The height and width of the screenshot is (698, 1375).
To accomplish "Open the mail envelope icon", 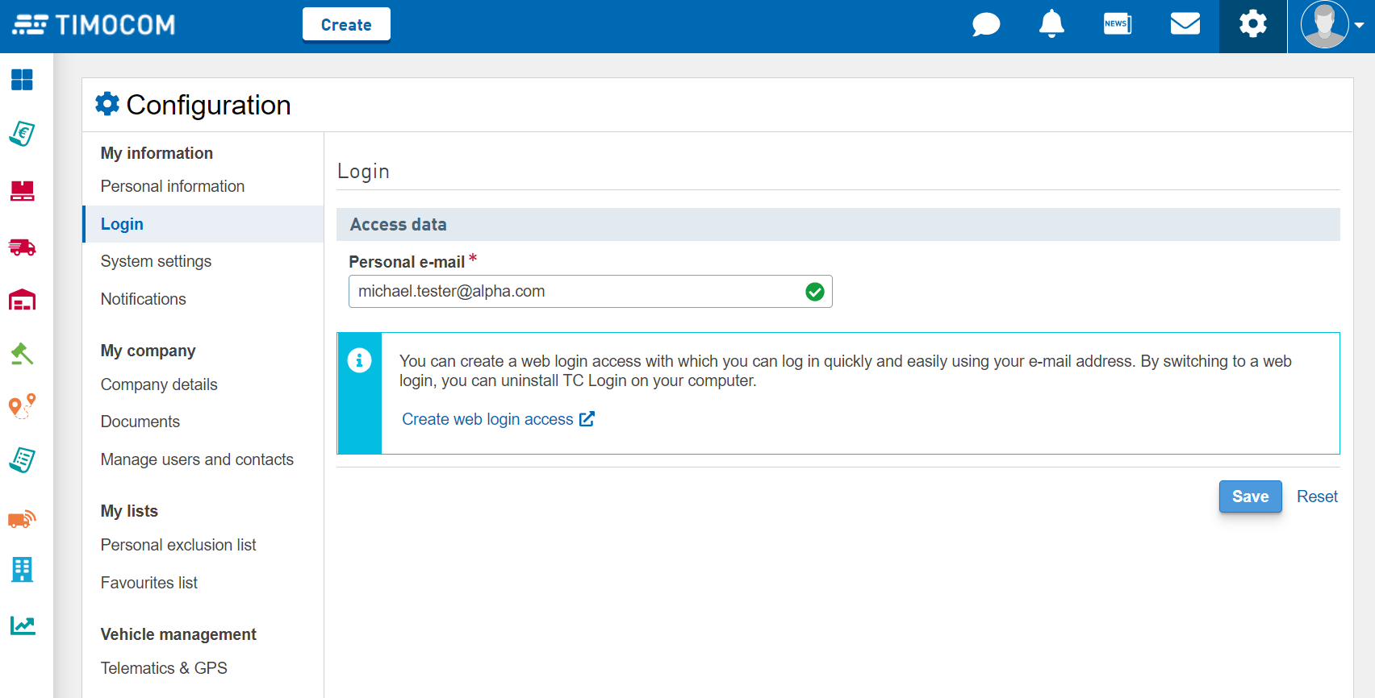I will click(x=1185, y=24).
